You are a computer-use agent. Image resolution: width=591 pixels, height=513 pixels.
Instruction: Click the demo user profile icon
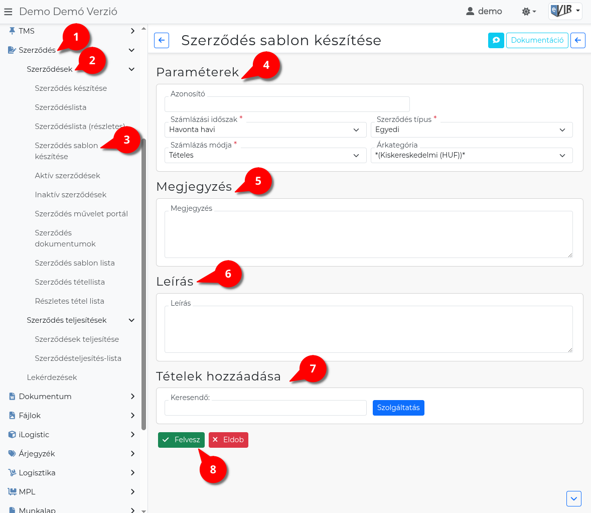pos(470,12)
